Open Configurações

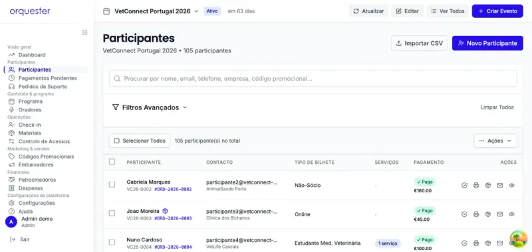click(37, 203)
